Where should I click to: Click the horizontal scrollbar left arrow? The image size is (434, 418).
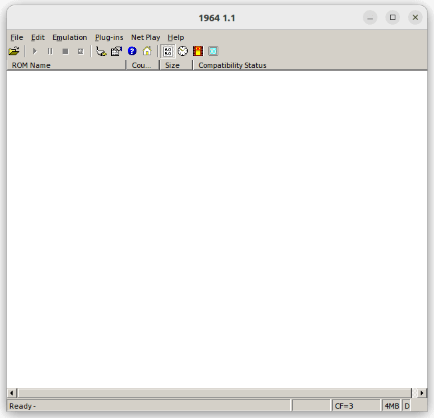click(11, 393)
